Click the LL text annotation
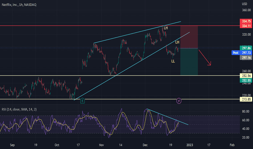Viewport: 253px width, 149px height. (x=173, y=61)
